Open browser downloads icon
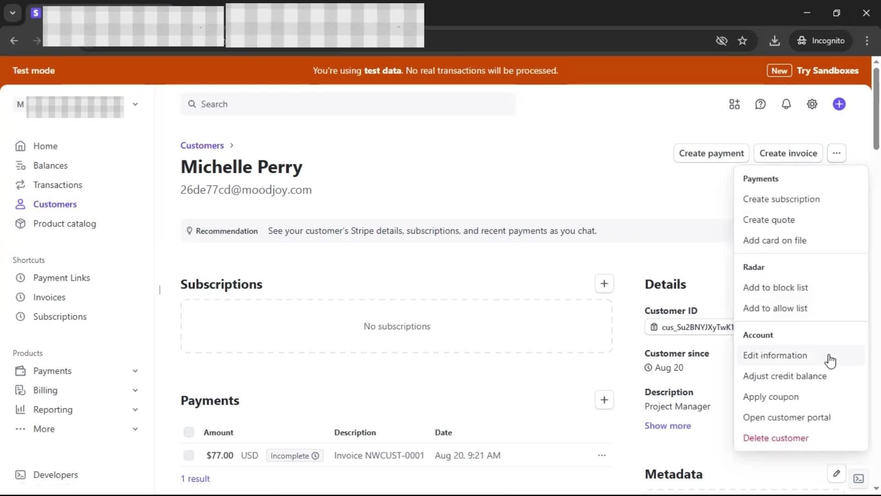Viewport: 881px width, 496px height. click(x=775, y=41)
